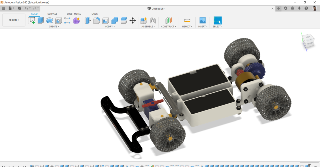Select the Extrude tool
The width and height of the screenshot is (320, 167).
[41, 20]
